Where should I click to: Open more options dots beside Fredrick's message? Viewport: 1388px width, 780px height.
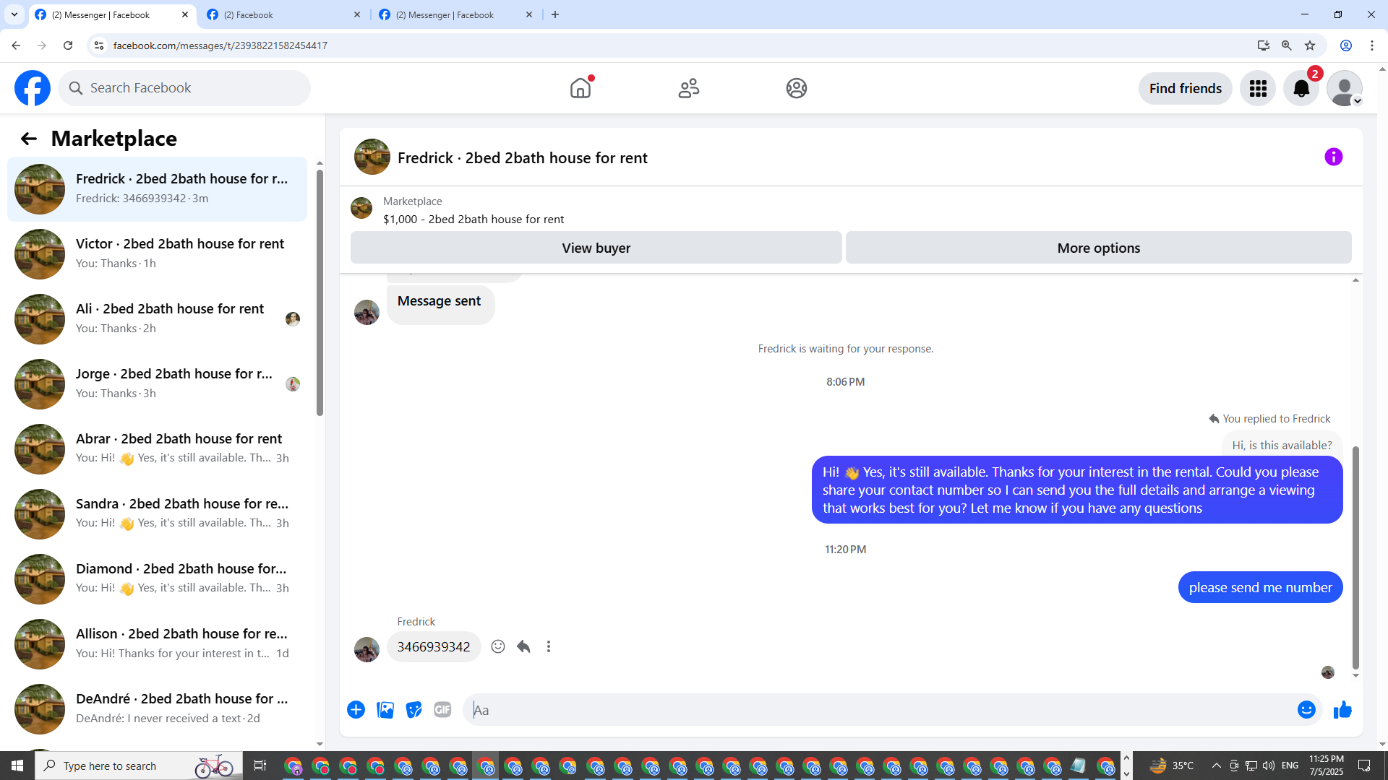point(549,646)
